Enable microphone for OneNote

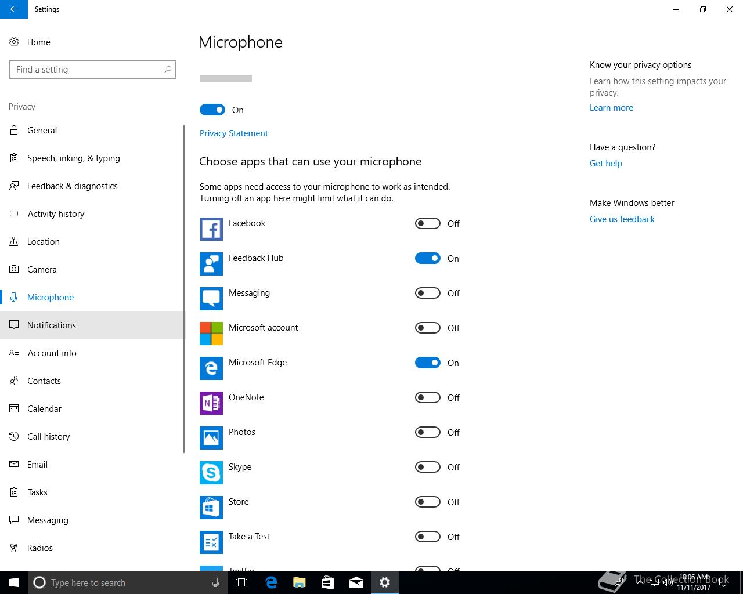(x=428, y=397)
